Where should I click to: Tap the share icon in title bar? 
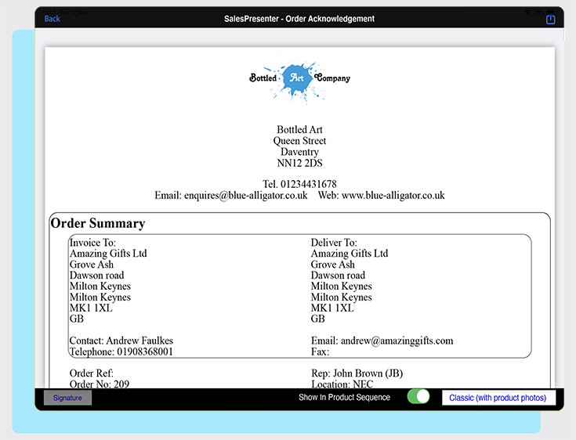pyautogui.click(x=550, y=19)
